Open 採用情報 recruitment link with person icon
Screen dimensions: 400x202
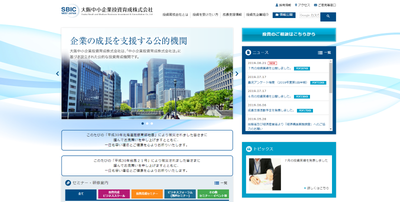pyautogui.click(x=283, y=5)
